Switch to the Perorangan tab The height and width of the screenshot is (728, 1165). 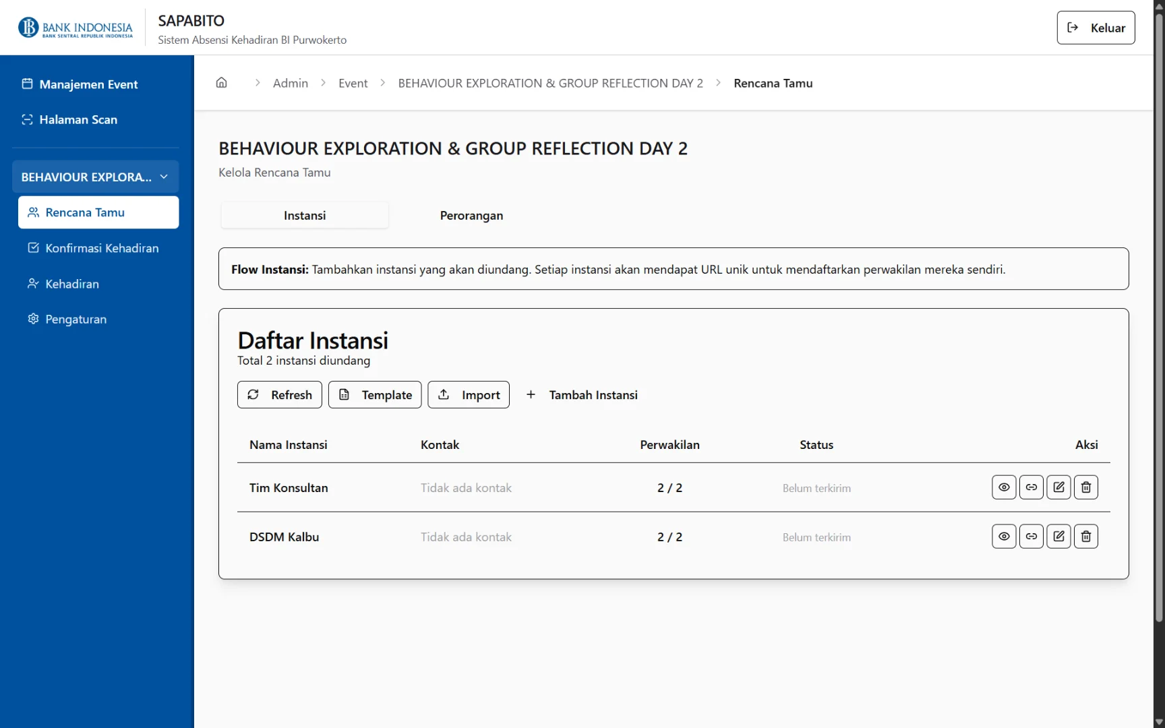pyautogui.click(x=471, y=215)
